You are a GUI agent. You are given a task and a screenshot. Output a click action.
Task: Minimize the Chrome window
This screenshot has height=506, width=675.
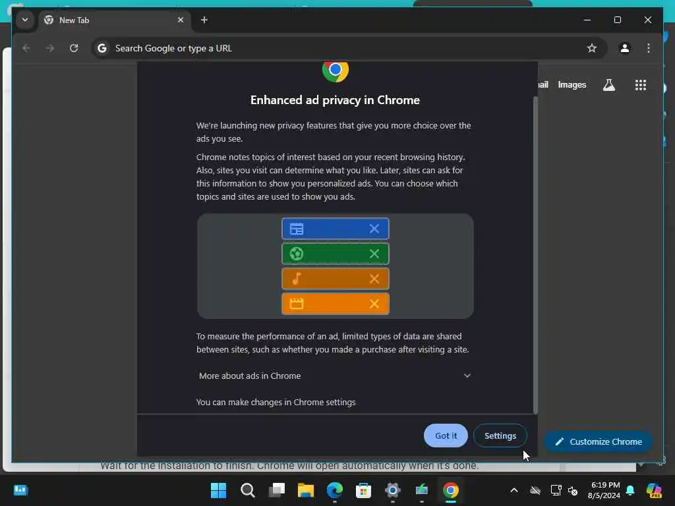587,20
